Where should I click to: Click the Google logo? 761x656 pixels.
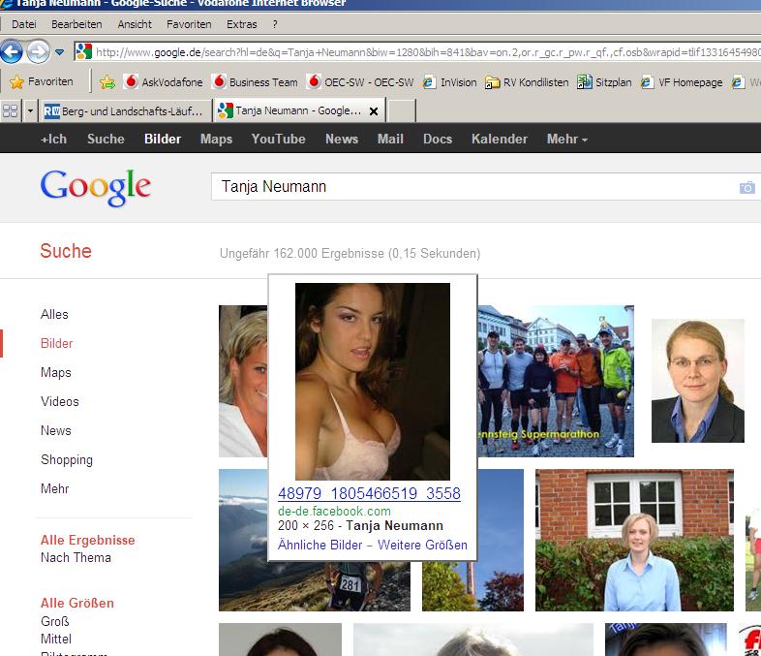click(x=95, y=187)
